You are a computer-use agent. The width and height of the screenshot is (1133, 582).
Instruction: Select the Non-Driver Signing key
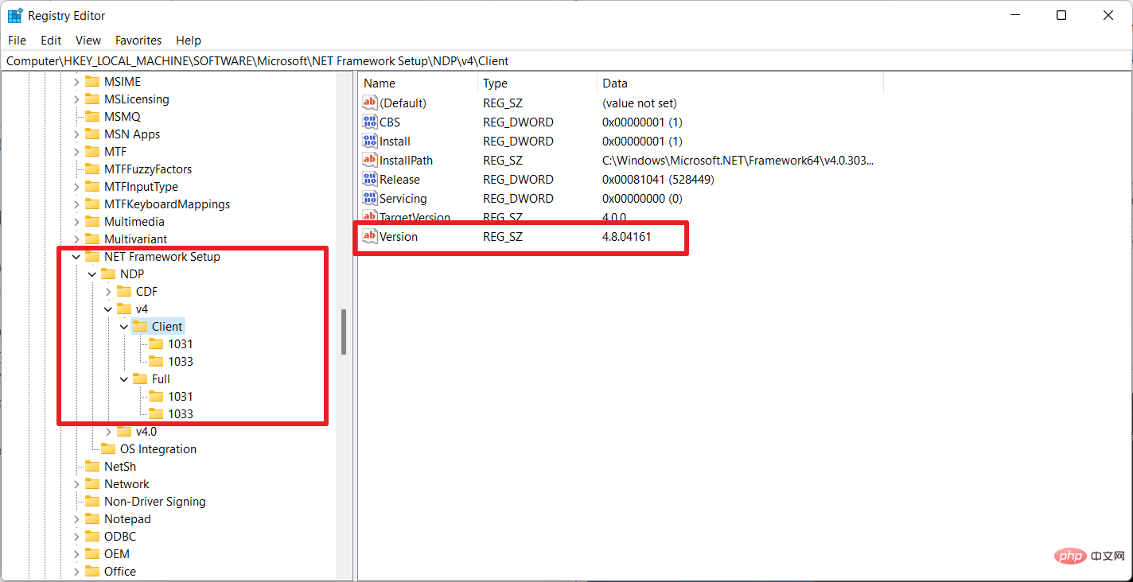[155, 501]
